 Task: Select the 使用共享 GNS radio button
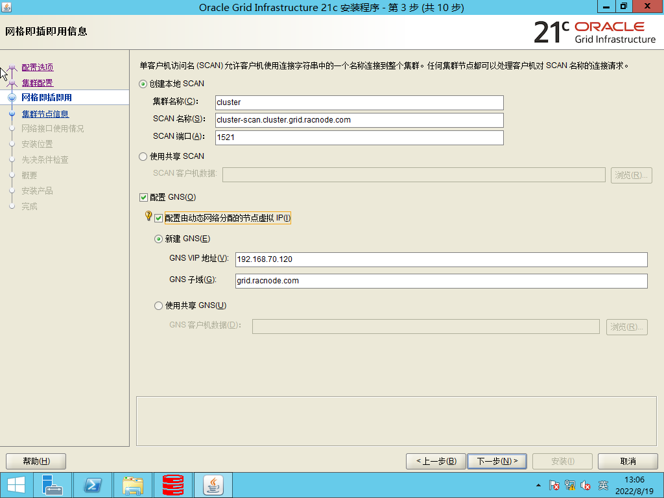(158, 306)
